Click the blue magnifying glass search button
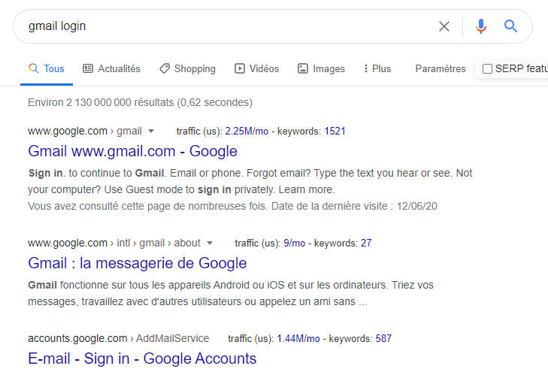The width and height of the screenshot is (548, 372). pyautogui.click(x=511, y=26)
